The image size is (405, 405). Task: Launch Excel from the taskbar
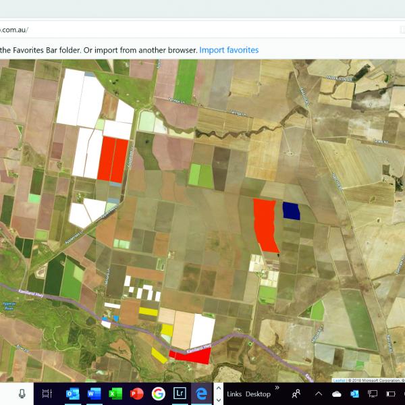115,394
